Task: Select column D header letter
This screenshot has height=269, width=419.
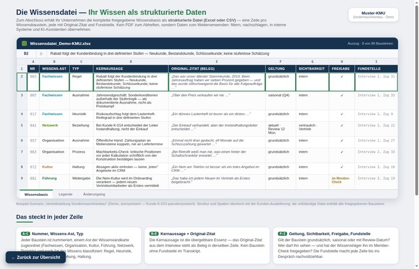Action: [x=131, y=62]
